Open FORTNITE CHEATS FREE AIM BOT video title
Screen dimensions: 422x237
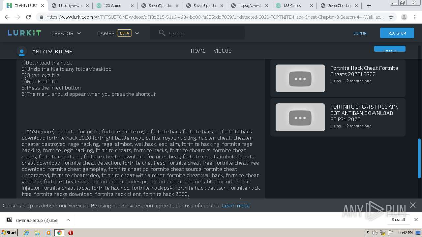click(364, 113)
